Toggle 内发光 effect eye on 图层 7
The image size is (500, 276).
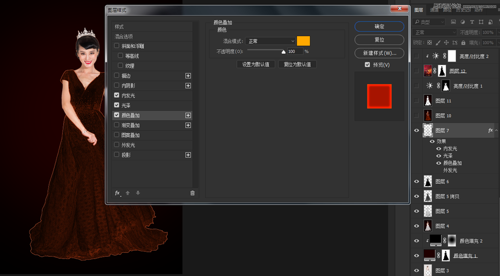(439, 148)
